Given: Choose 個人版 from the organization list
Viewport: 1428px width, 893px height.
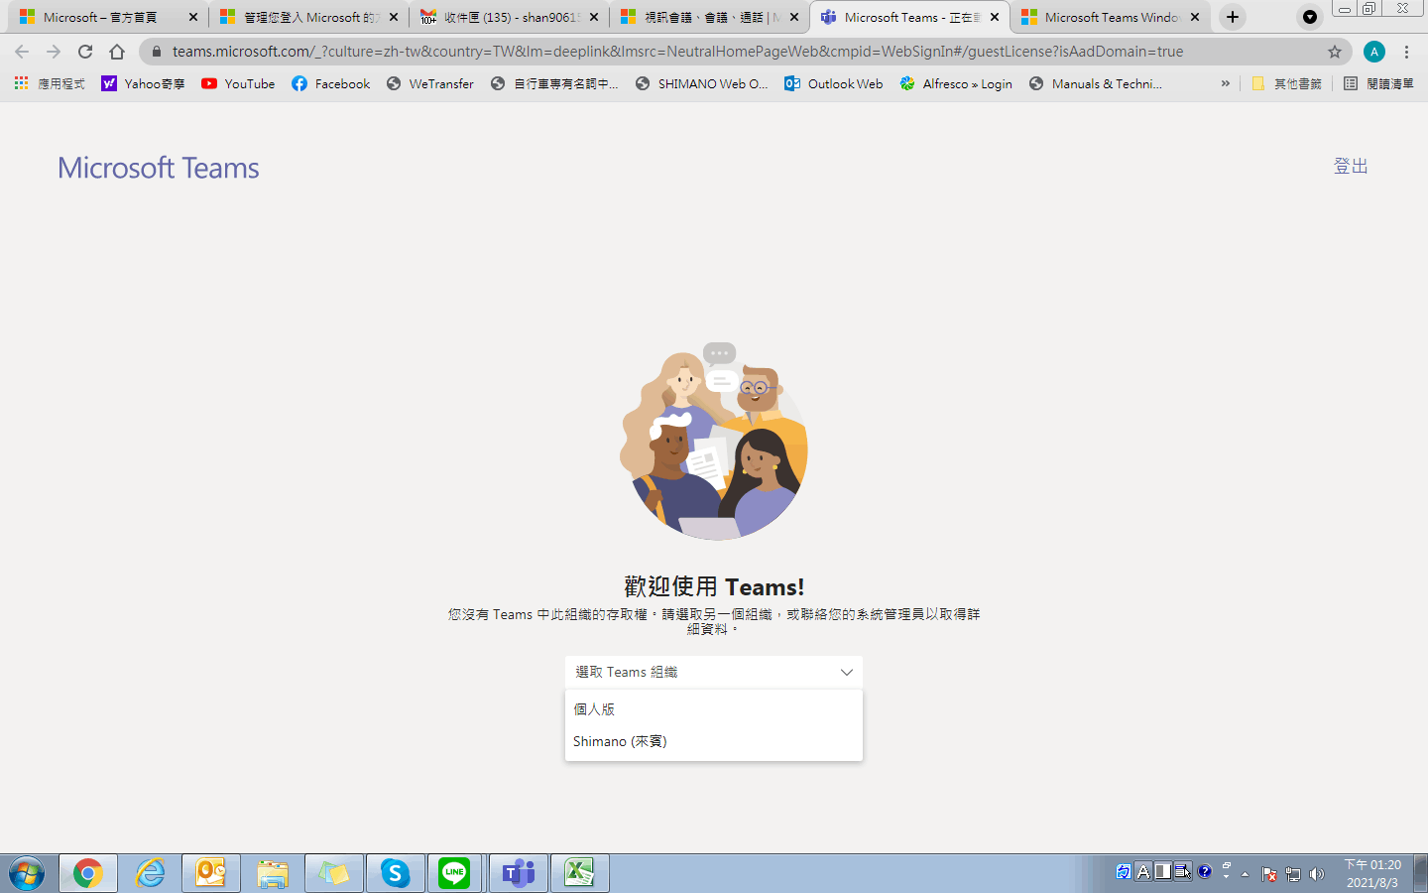Looking at the screenshot, I should pos(714,709).
